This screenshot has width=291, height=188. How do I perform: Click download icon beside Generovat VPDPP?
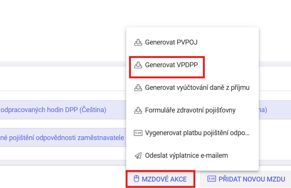138,65
